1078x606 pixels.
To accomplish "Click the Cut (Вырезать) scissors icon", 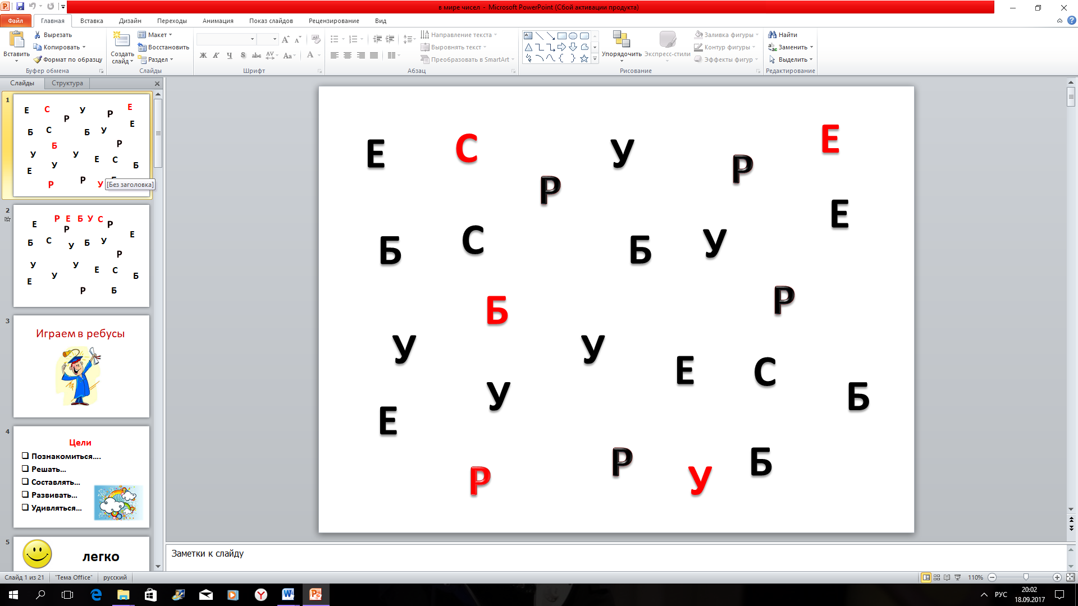I will [x=38, y=35].
